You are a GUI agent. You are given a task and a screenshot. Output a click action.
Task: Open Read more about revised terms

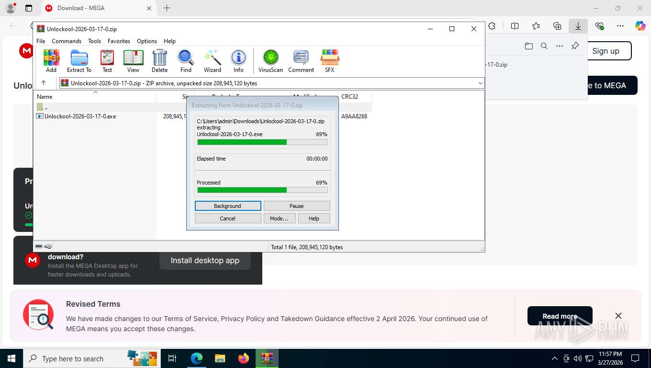point(560,316)
